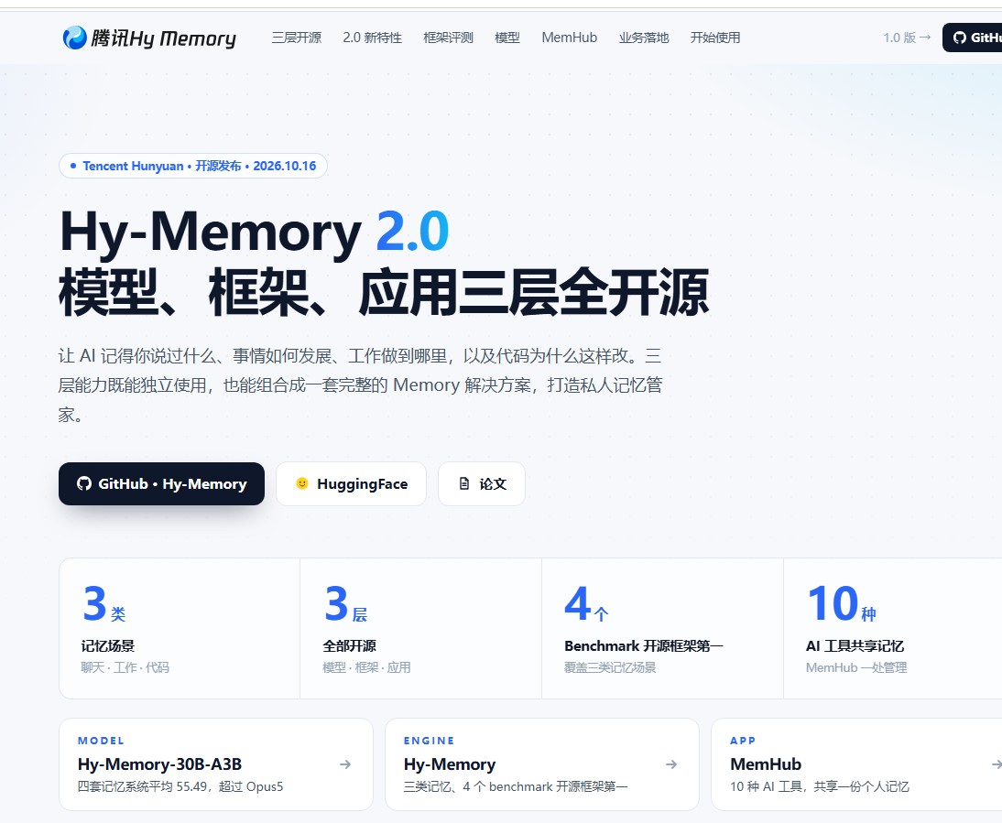This screenshot has width=1002, height=823.
Task: Click 3层 全部开源 stat cell
Action: click(x=421, y=628)
